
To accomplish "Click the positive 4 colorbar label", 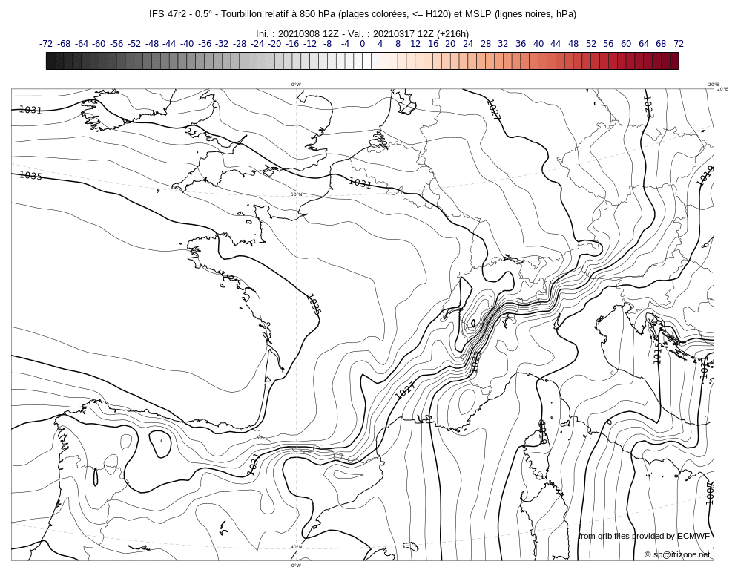I will pos(380,44).
